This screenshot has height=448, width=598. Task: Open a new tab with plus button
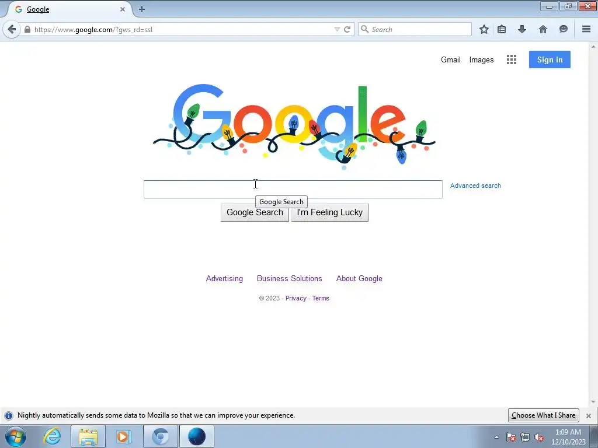point(142,9)
